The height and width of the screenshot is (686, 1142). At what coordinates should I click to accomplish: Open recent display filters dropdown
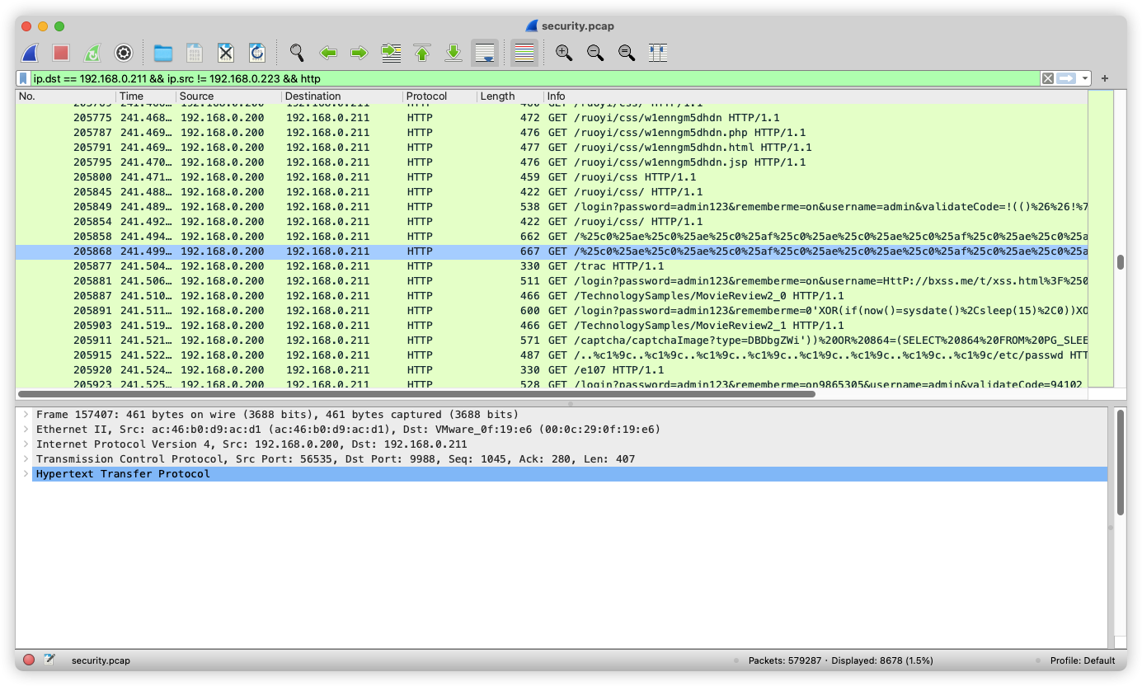click(x=1085, y=78)
